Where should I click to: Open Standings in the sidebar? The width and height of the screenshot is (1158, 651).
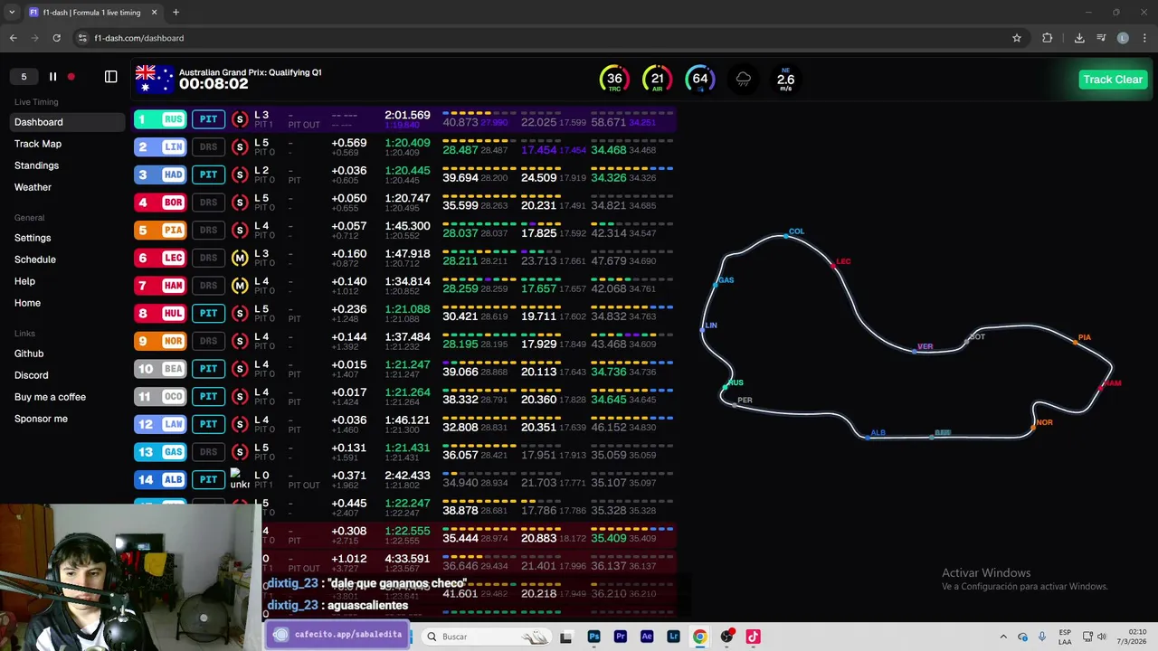(36, 165)
